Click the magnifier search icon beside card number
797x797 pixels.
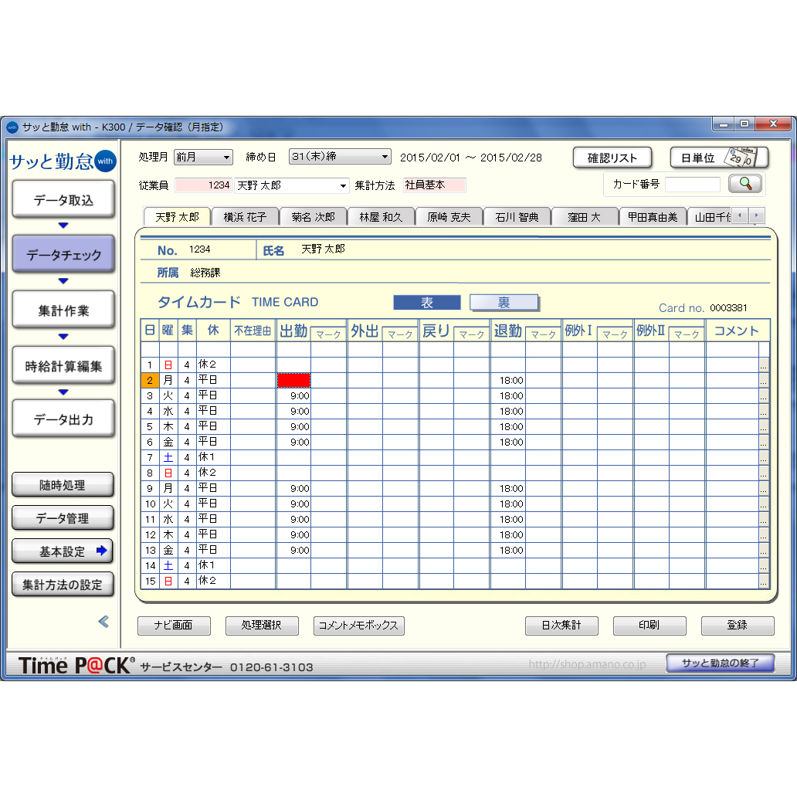[x=744, y=184]
